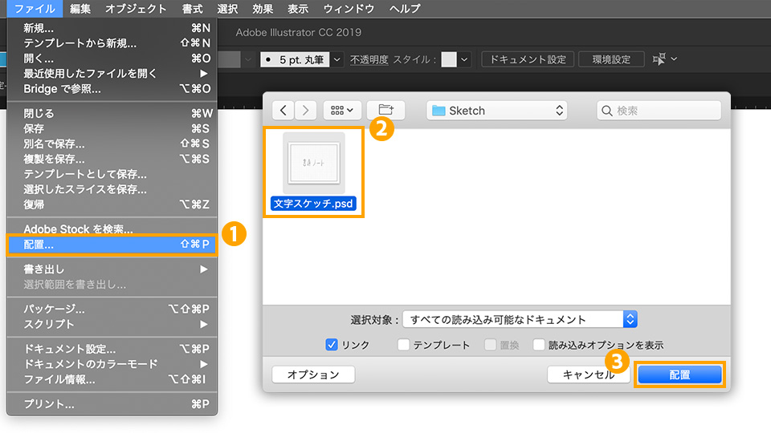Choose テンプレートから新規... menu item
771x433 pixels.
pyautogui.click(x=112, y=43)
